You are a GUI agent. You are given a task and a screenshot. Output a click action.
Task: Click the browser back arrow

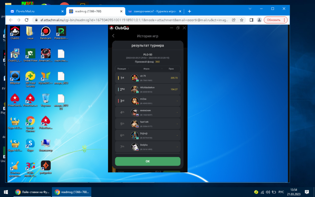point(11,20)
